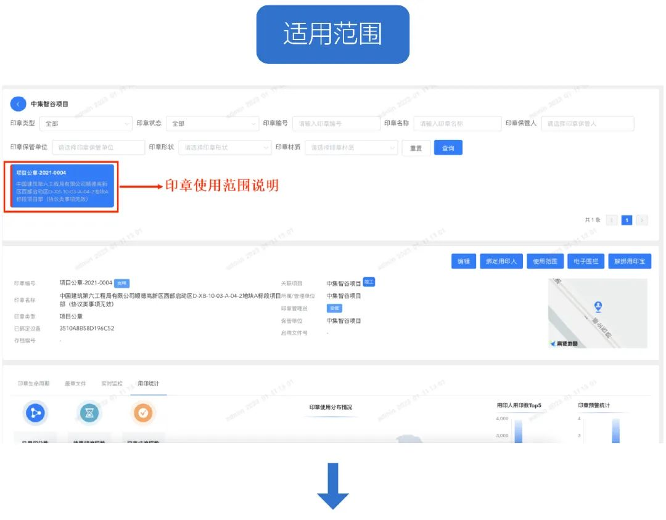Image resolution: width=666 pixels, height=520 pixels.
Task: Click the 印章预警统计 chart title
Action: 594,405
